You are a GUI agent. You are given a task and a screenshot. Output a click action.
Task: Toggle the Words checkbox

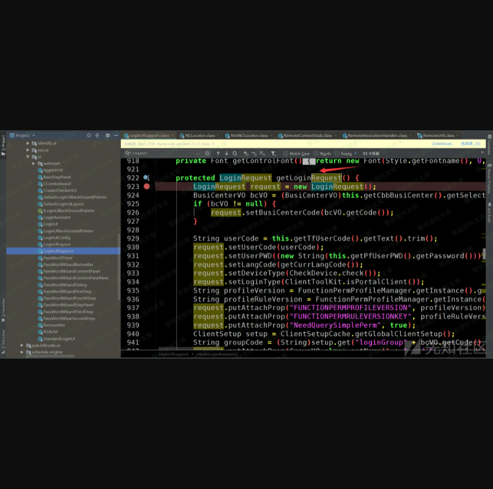[x=316, y=153]
